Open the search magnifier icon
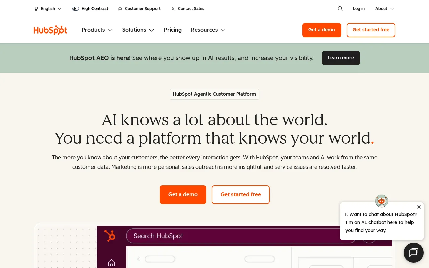 coord(340,9)
